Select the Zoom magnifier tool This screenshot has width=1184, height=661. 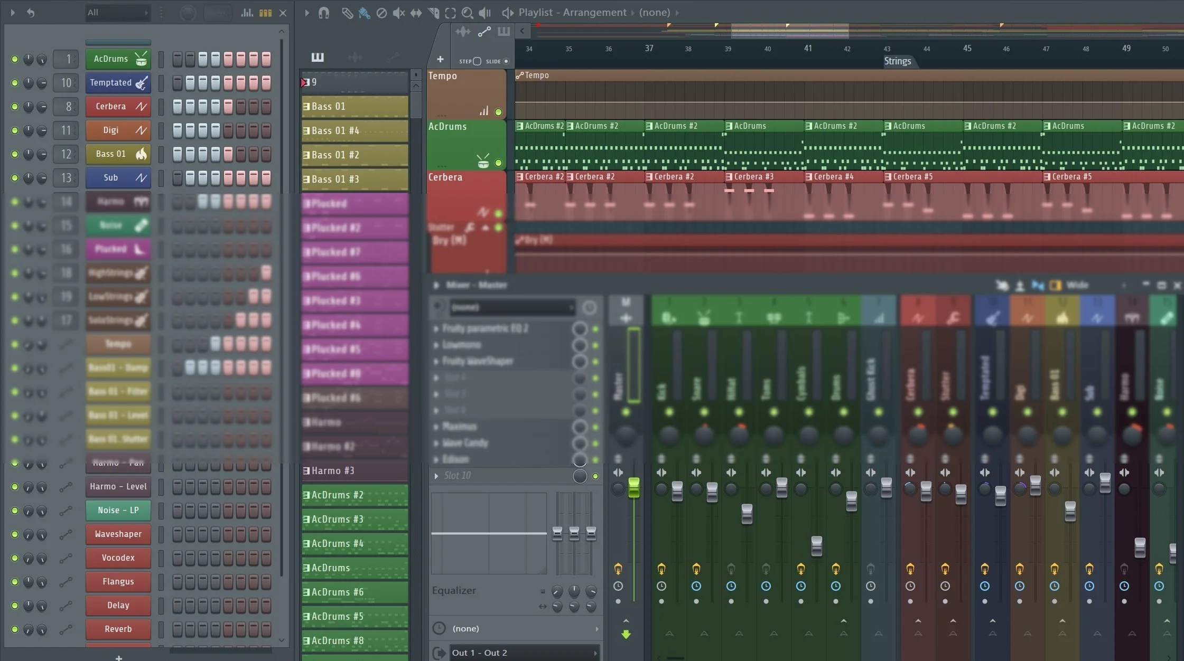coord(467,13)
